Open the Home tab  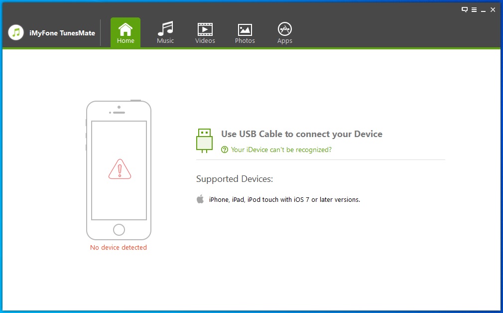pos(126,33)
